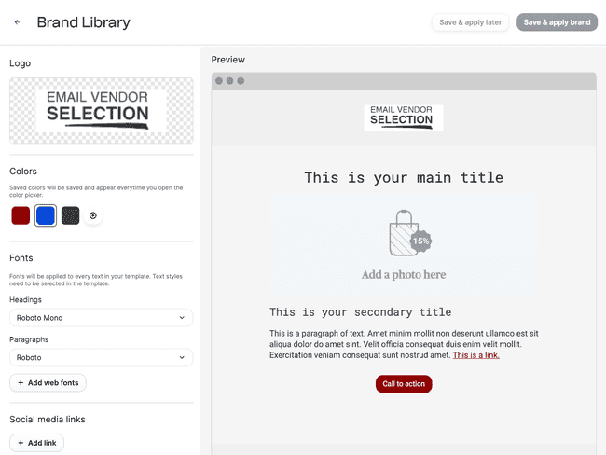Expand the Roboto Mono chevron arrow
Viewport: 606px width, 455px height.
[x=182, y=318]
